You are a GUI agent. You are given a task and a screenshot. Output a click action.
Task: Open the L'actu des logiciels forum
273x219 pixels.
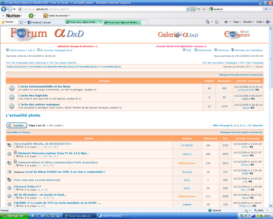tap(33, 95)
